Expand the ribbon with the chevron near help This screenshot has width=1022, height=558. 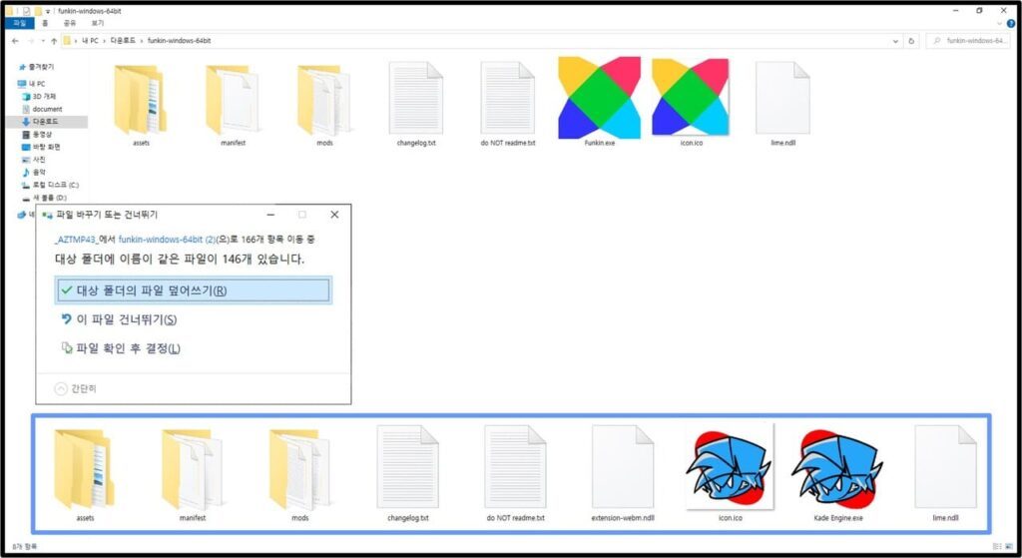[x=999, y=24]
